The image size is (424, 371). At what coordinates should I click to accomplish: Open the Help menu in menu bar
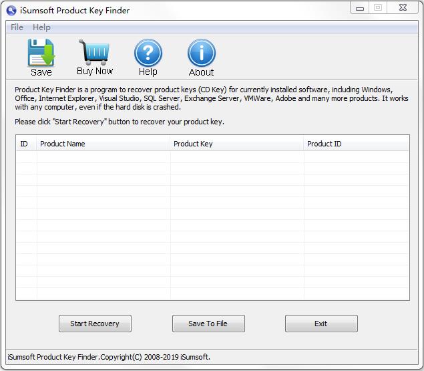pos(41,27)
